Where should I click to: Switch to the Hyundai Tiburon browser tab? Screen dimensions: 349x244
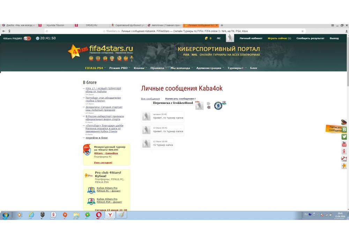(x=55, y=25)
